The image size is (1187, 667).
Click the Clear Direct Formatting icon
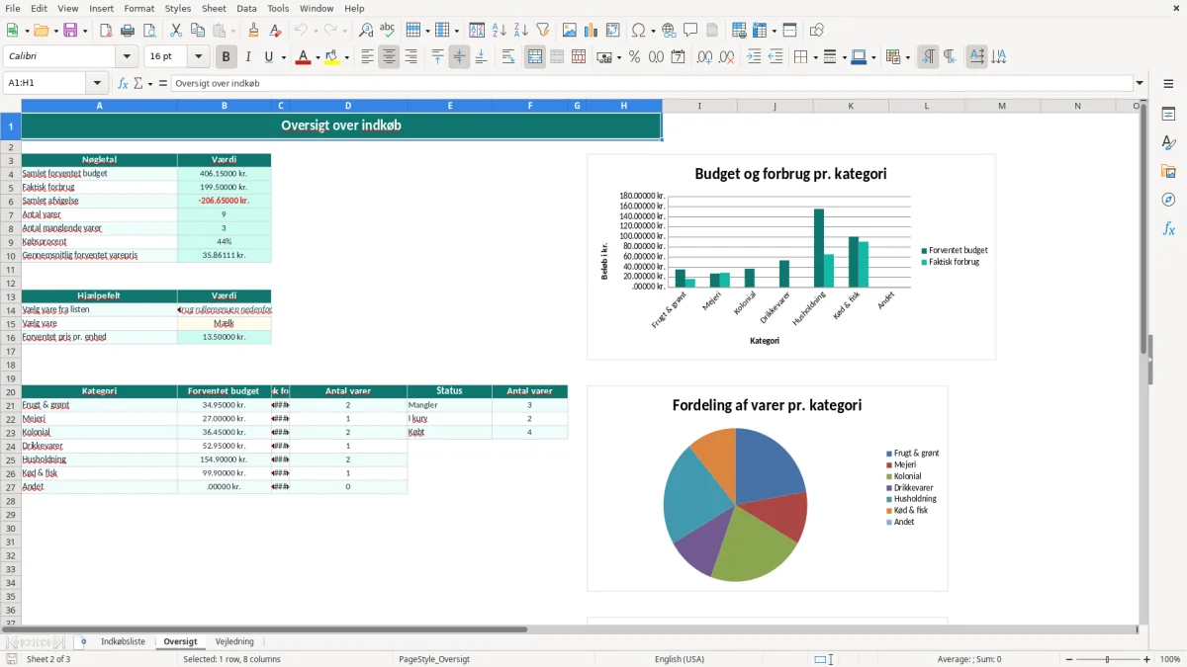pos(276,31)
